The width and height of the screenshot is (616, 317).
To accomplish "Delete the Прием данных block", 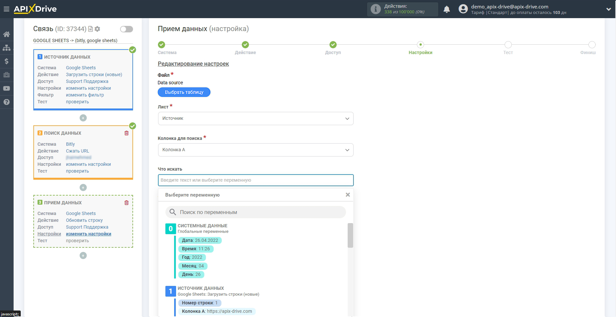I will coord(127,203).
